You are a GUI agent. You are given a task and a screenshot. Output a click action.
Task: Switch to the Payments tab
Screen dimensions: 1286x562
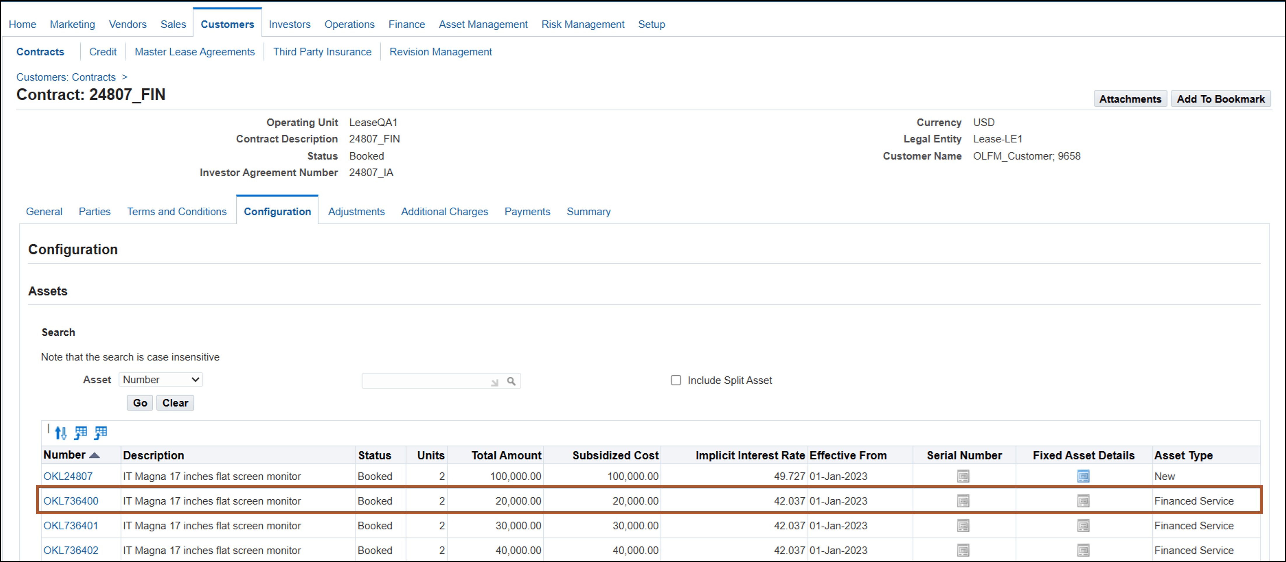coord(527,212)
